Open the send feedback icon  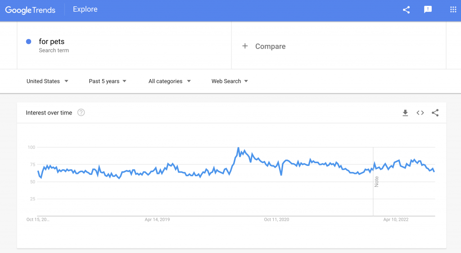coord(428,10)
